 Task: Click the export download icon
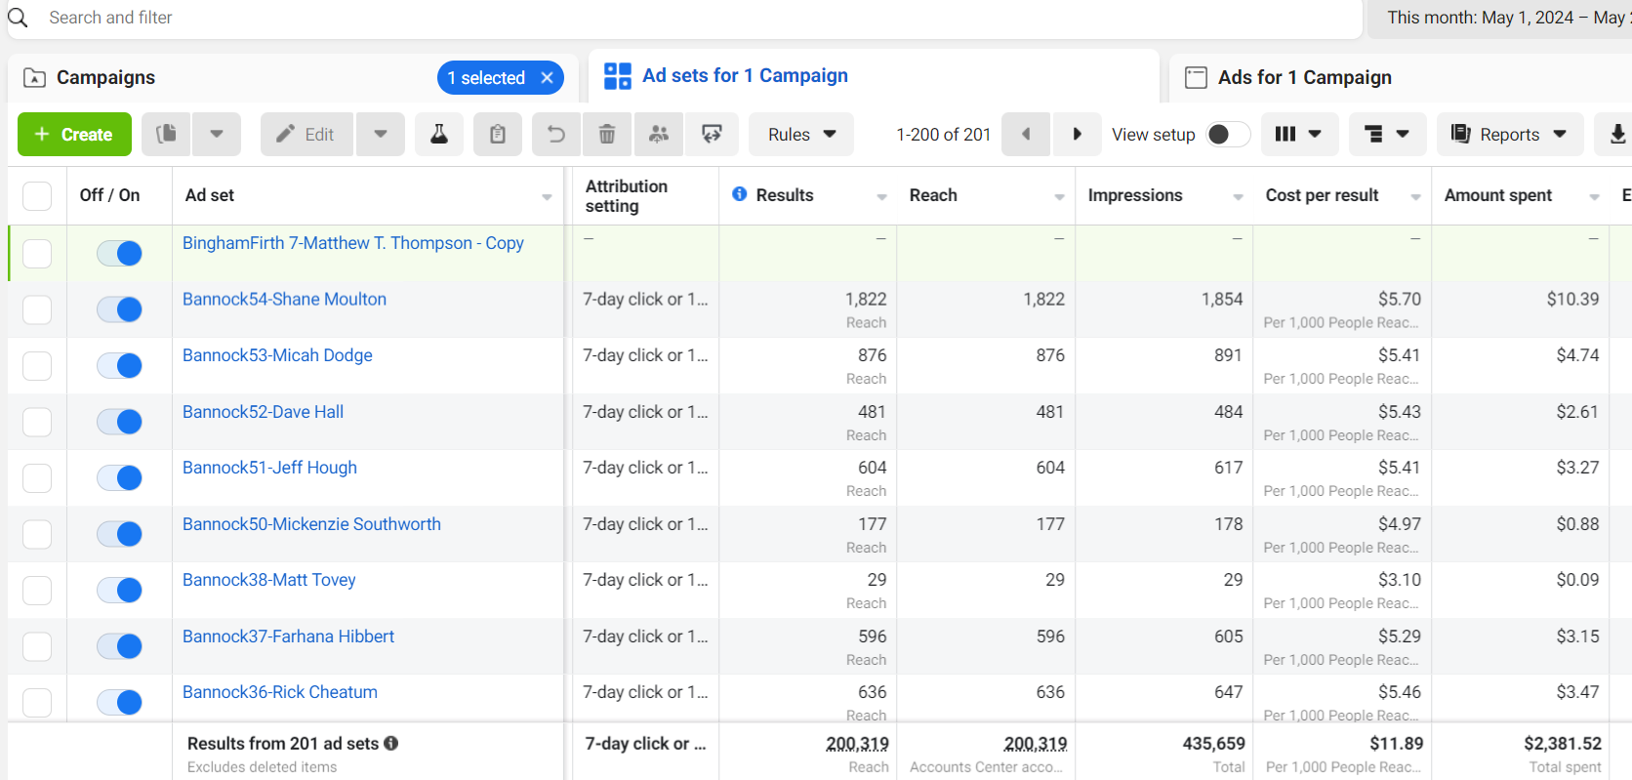pyautogui.click(x=1617, y=134)
